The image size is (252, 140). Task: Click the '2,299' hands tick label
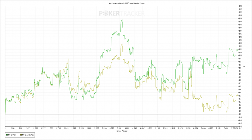pyautogui.click(x=74, y=128)
